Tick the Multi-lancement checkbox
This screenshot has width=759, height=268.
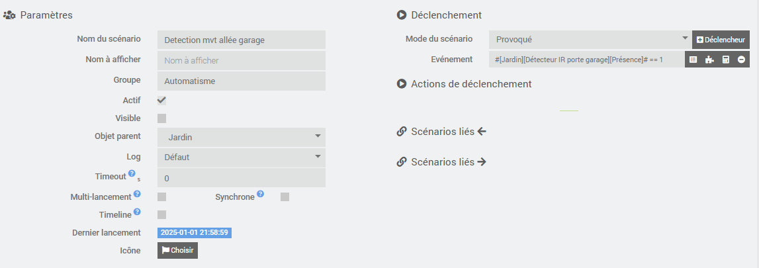coord(161,197)
